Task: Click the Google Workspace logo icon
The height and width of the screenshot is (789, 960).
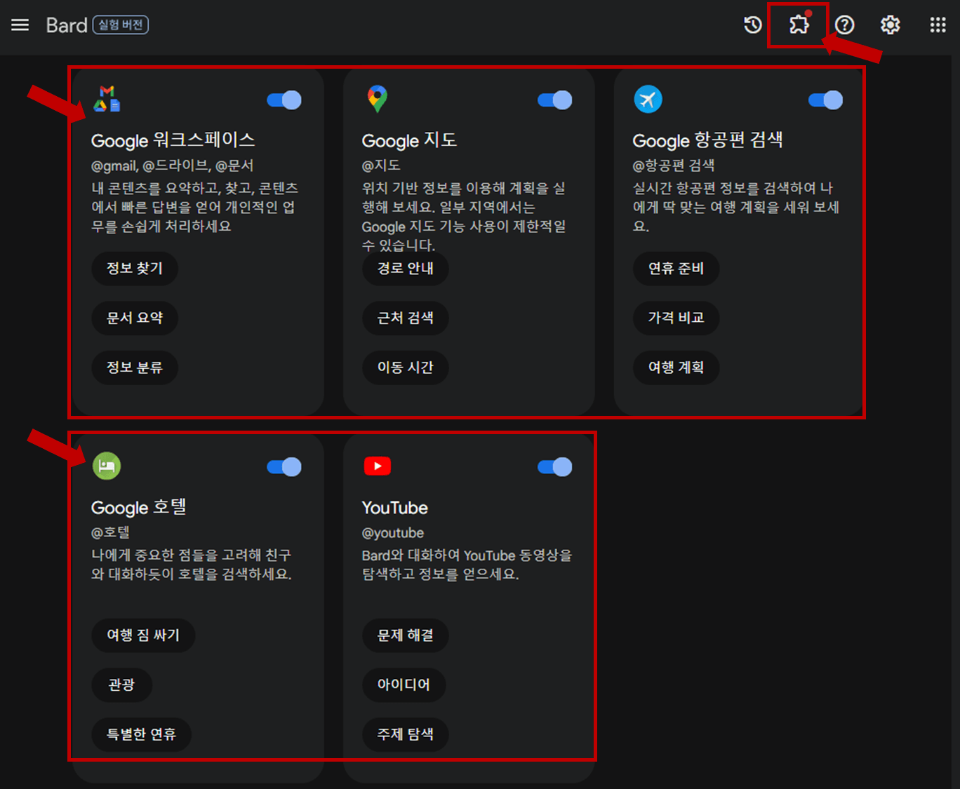Action: click(107, 99)
